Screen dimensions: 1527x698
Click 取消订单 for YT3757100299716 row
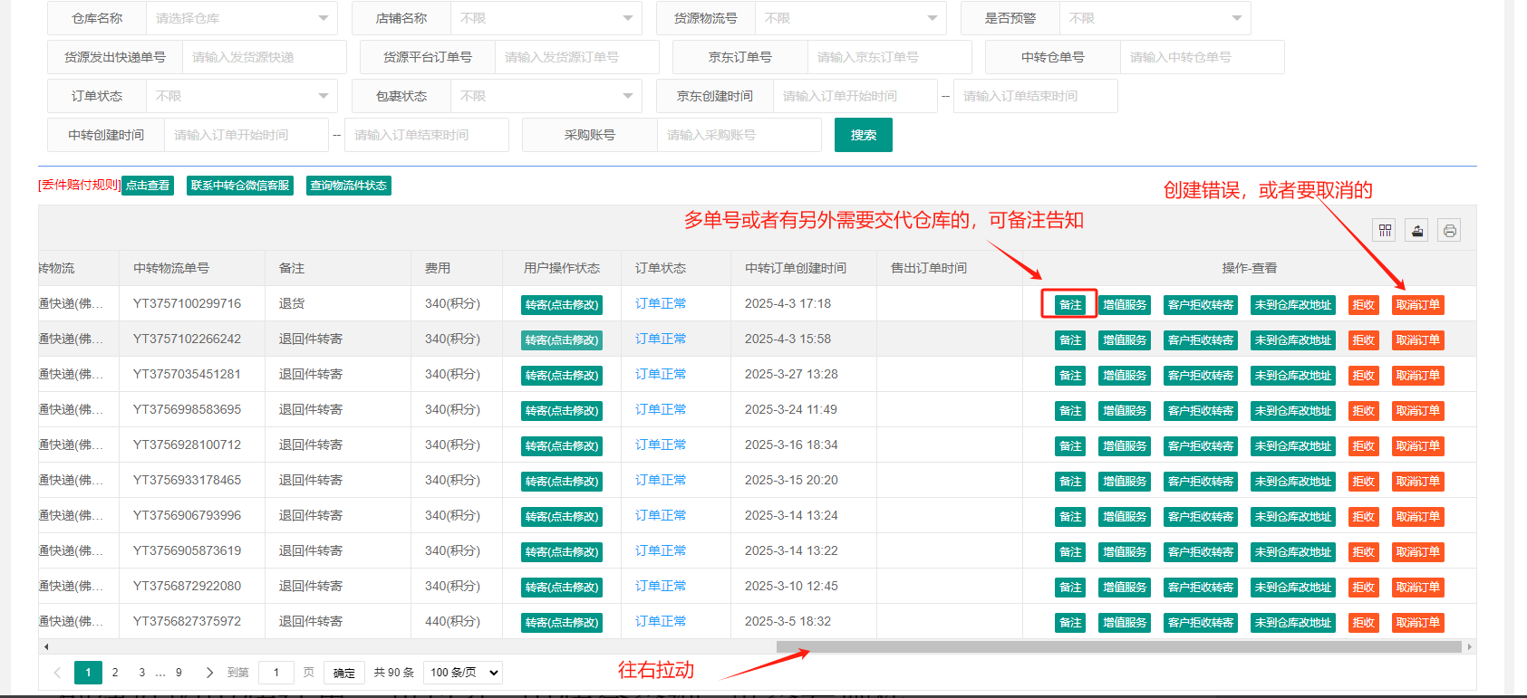1418,305
